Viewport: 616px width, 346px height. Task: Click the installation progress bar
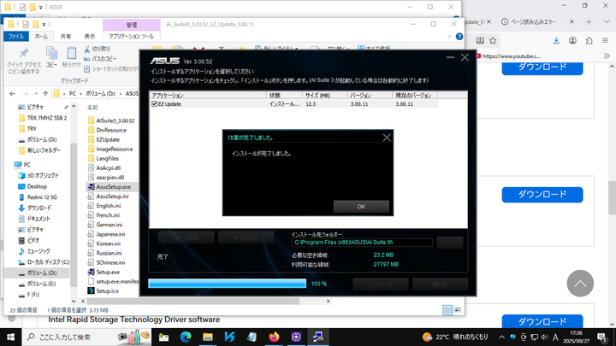(x=226, y=284)
